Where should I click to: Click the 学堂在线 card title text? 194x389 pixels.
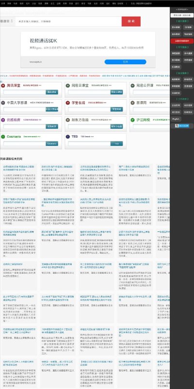click(x=79, y=103)
